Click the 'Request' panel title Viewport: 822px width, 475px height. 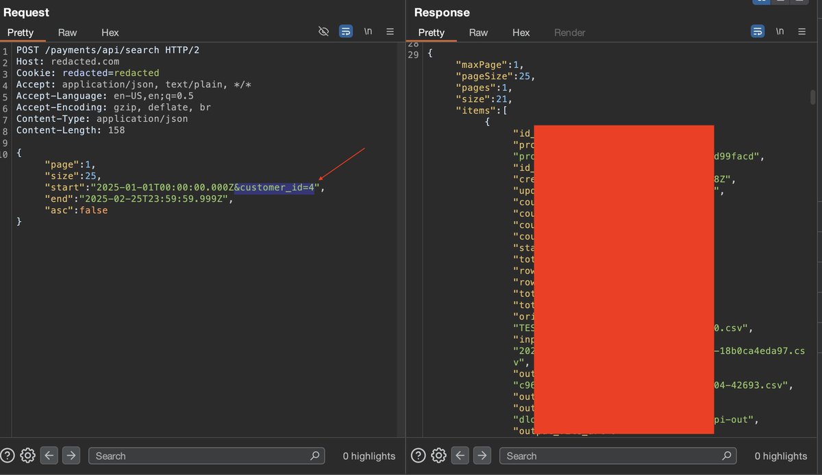coord(26,12)
